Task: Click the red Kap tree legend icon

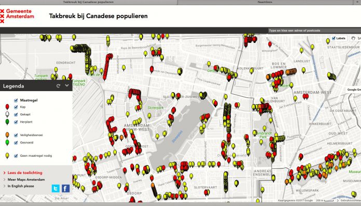Action: coord(7,107)
